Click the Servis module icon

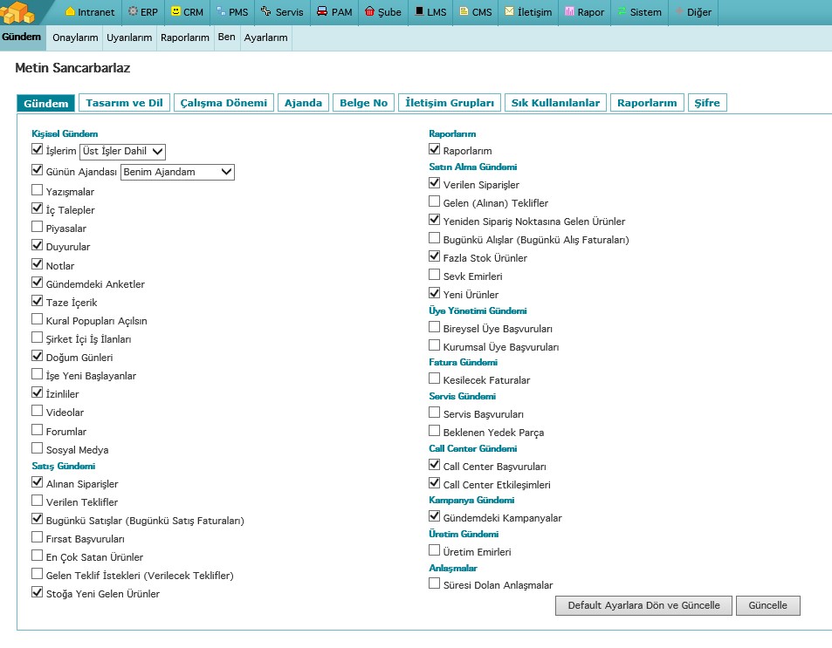265,12
